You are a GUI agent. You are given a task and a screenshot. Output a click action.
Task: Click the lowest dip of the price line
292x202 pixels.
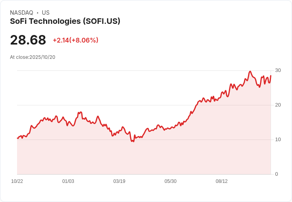tap(133, 141)
